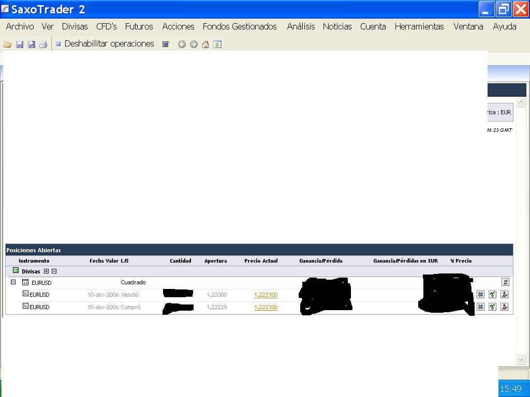Open the Ayuda menu
The image size is (530, 397).
(x=504, y=27)
